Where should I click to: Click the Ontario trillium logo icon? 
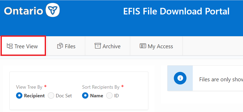[53, 11]
